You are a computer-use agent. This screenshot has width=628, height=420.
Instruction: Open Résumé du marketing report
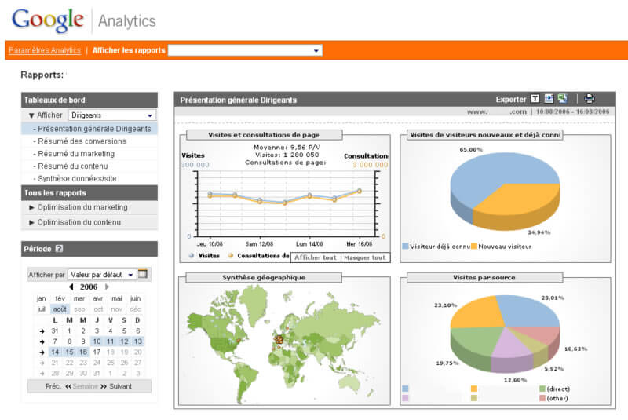pos(76,153)
